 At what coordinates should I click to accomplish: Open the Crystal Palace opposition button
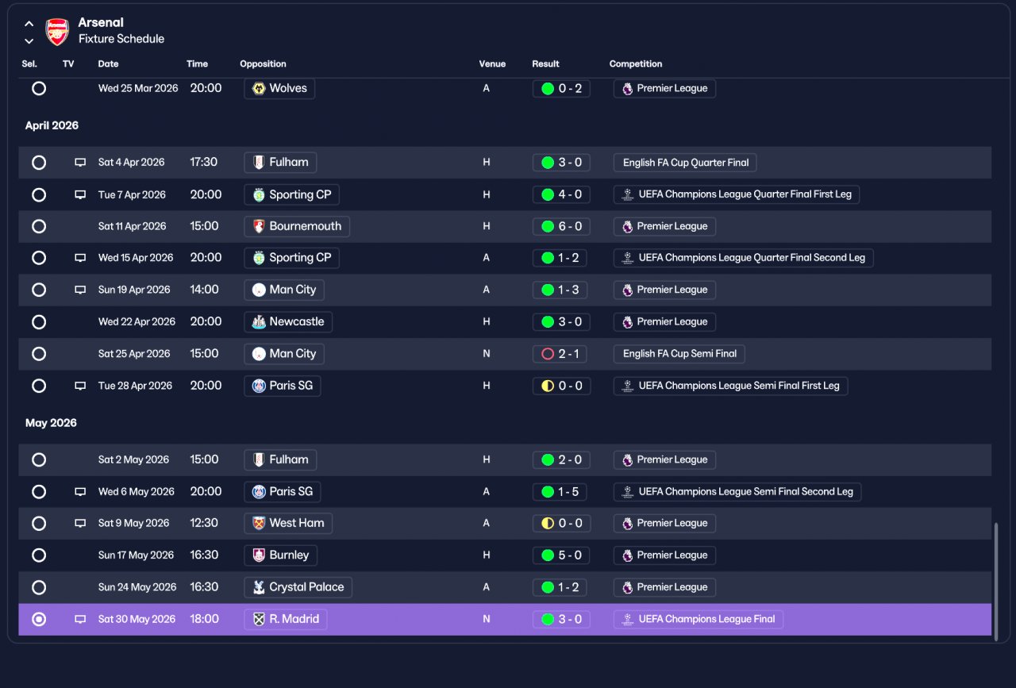(x=298, y=587)
